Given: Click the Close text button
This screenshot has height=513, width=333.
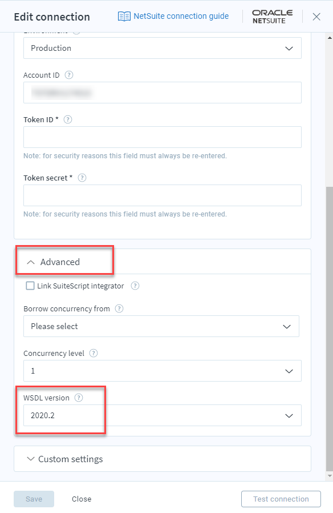Looking at the screenshot, I should point(82,499).
